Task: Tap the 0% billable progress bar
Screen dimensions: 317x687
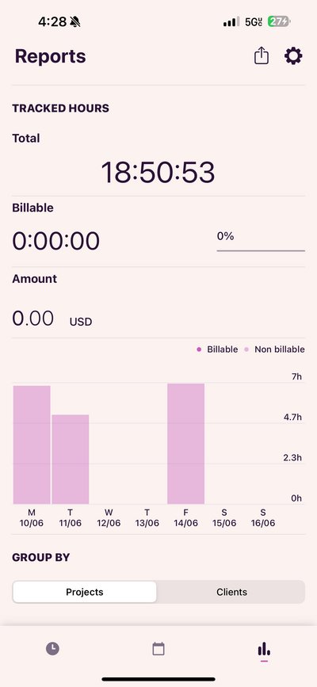Action: (261, 250)
